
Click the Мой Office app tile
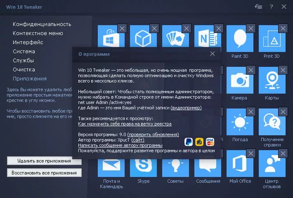240,164
